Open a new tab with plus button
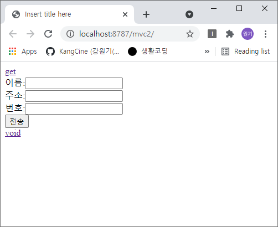Screen dimensions: 278x227 [x=146, y=14]
